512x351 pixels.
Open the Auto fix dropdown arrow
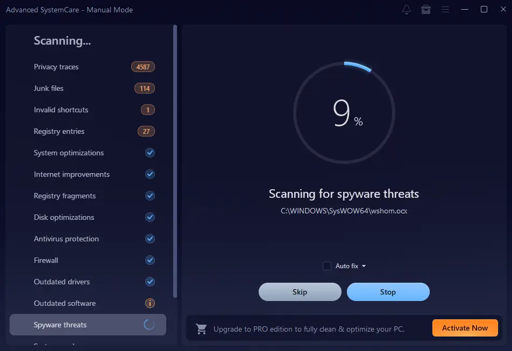point(364,266)
